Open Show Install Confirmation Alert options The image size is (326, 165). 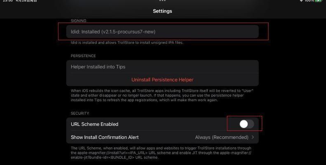[x=162, y=137]
